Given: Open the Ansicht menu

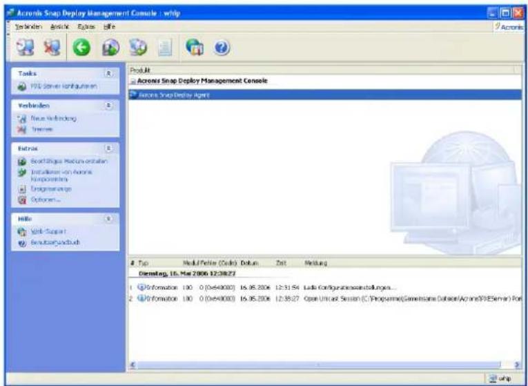Looking at the screenshot, I should (59, 27).
